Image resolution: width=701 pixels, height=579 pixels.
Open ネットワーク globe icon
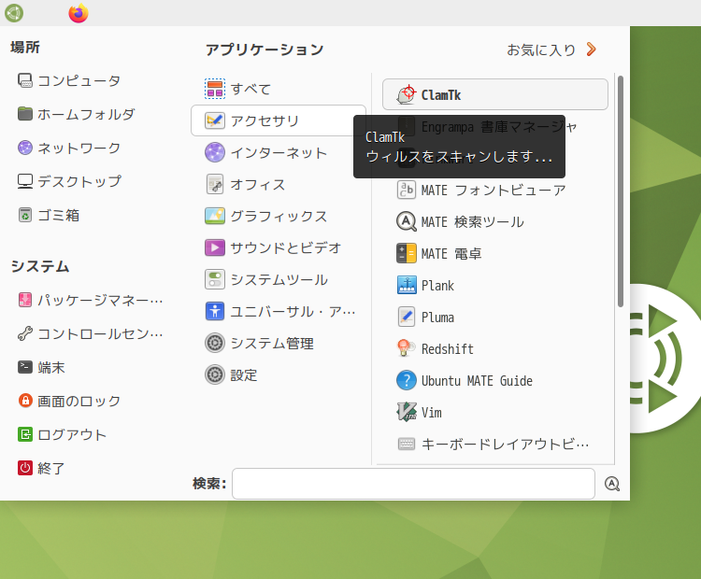25,148
